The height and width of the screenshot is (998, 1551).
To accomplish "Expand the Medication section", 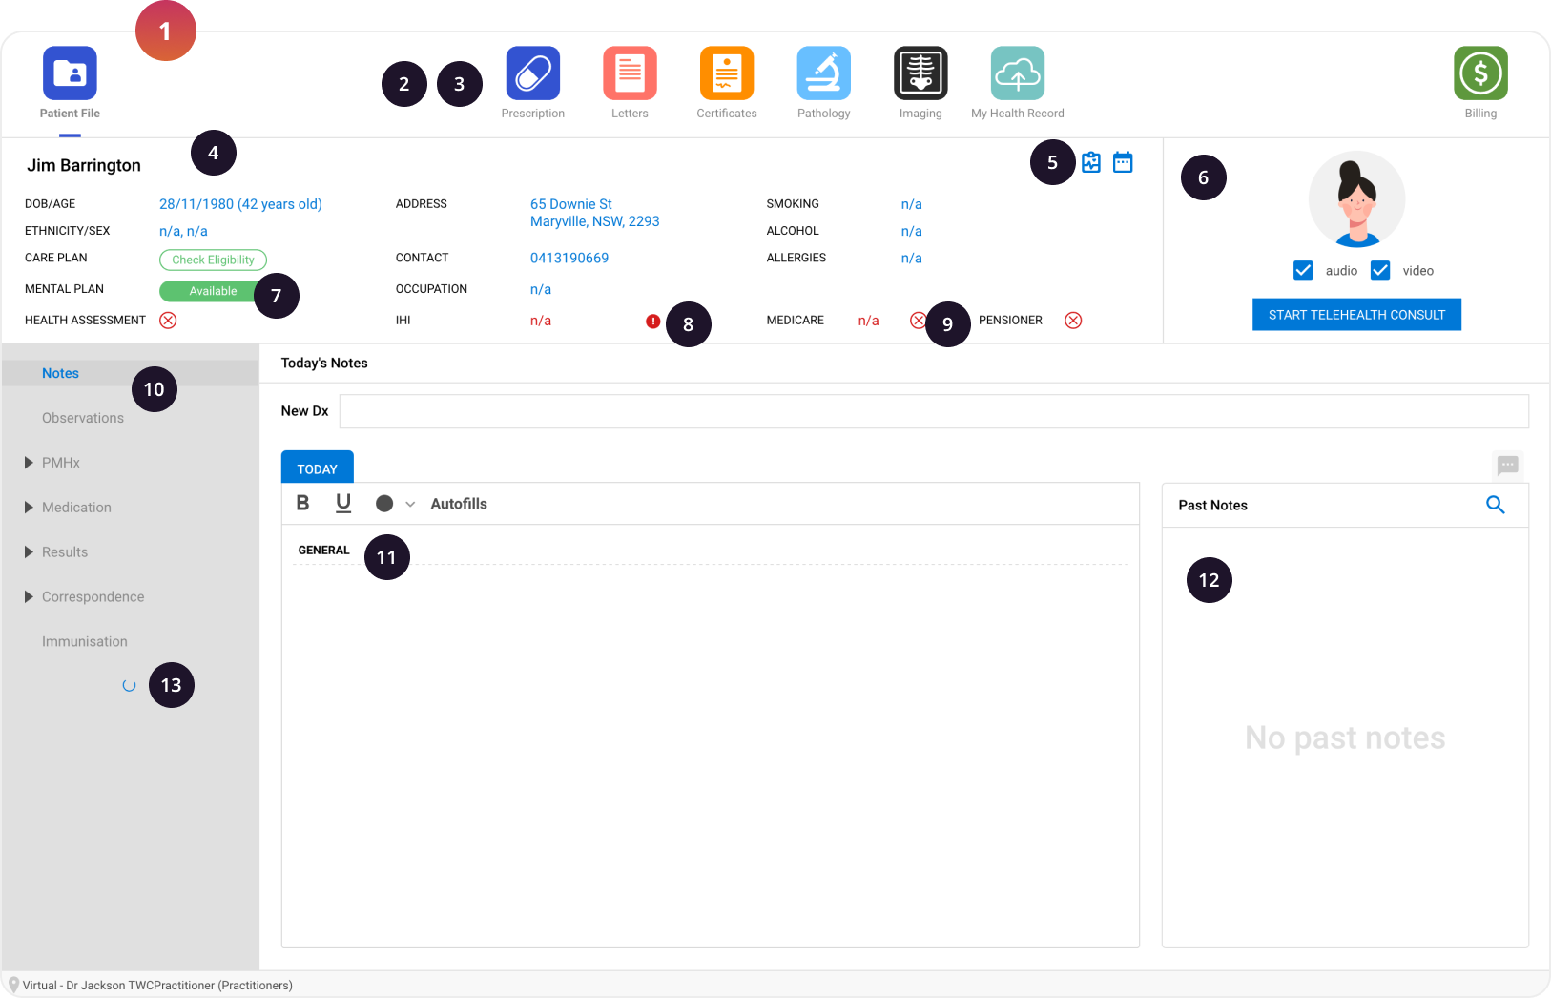I will point(30,508).
